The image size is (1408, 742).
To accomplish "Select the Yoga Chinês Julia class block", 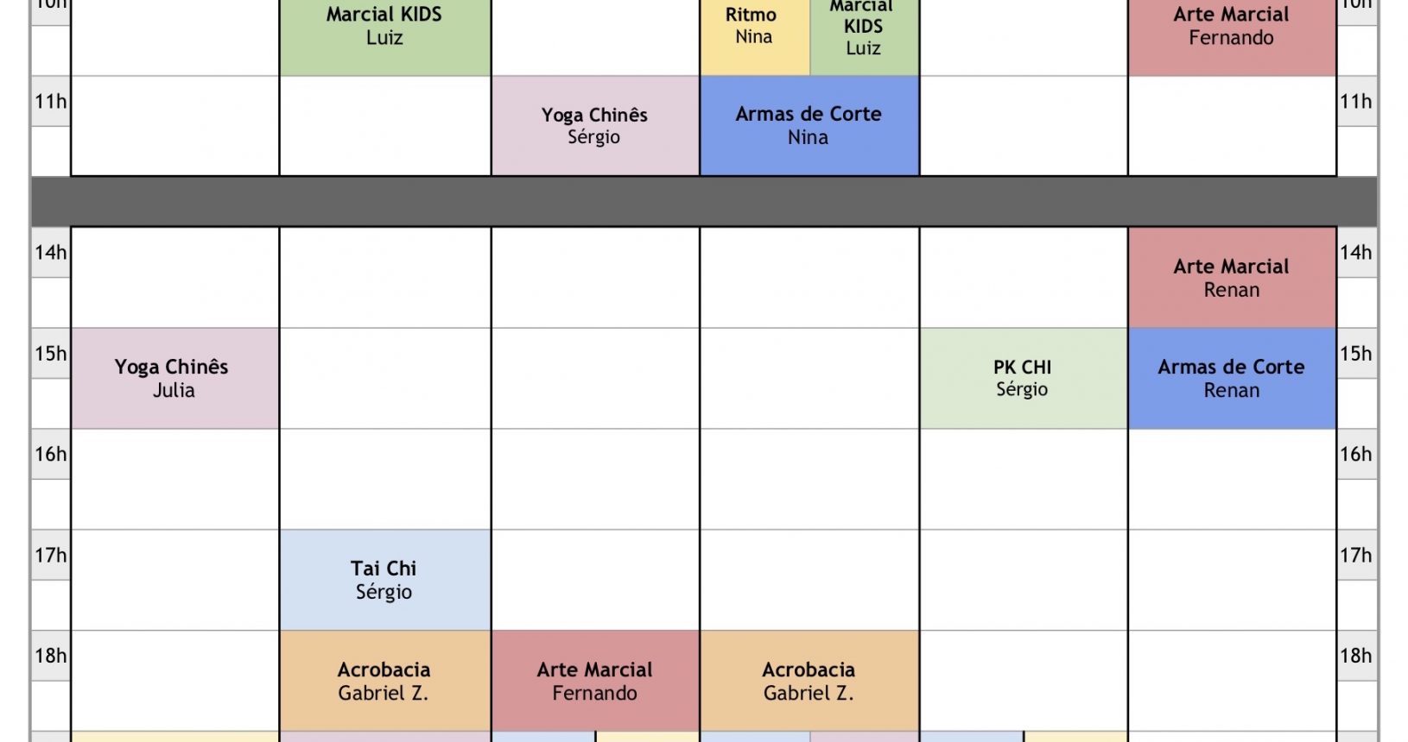I will pyautogui.click(x=174, y=378).
